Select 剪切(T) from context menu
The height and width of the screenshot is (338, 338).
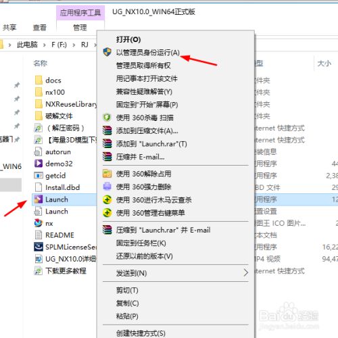coord(127,290)
